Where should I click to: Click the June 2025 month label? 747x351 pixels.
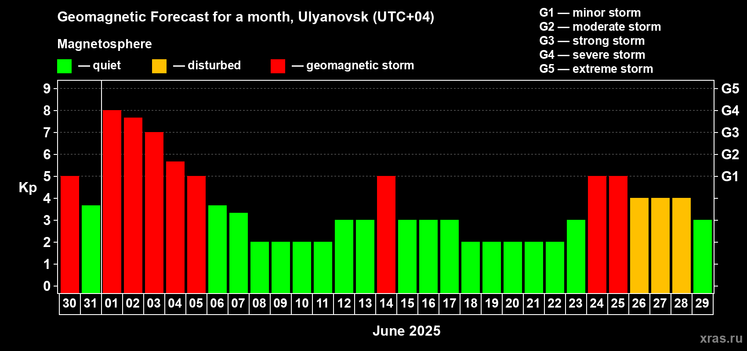click(x=406, y=331)
